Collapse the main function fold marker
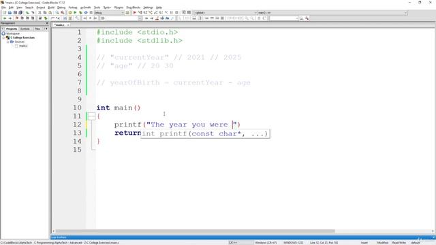The image size is (436, 245). (x=91, y=116)
